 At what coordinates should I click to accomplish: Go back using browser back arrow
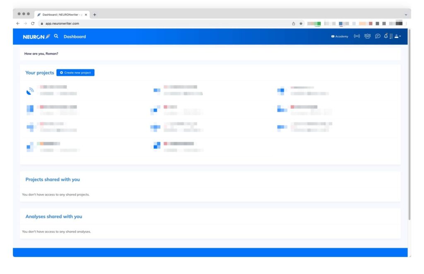tap(18, 24)
